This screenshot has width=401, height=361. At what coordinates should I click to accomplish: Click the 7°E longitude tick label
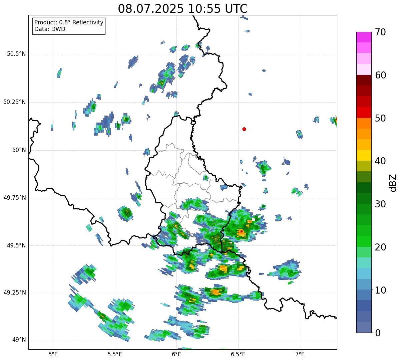300,354
